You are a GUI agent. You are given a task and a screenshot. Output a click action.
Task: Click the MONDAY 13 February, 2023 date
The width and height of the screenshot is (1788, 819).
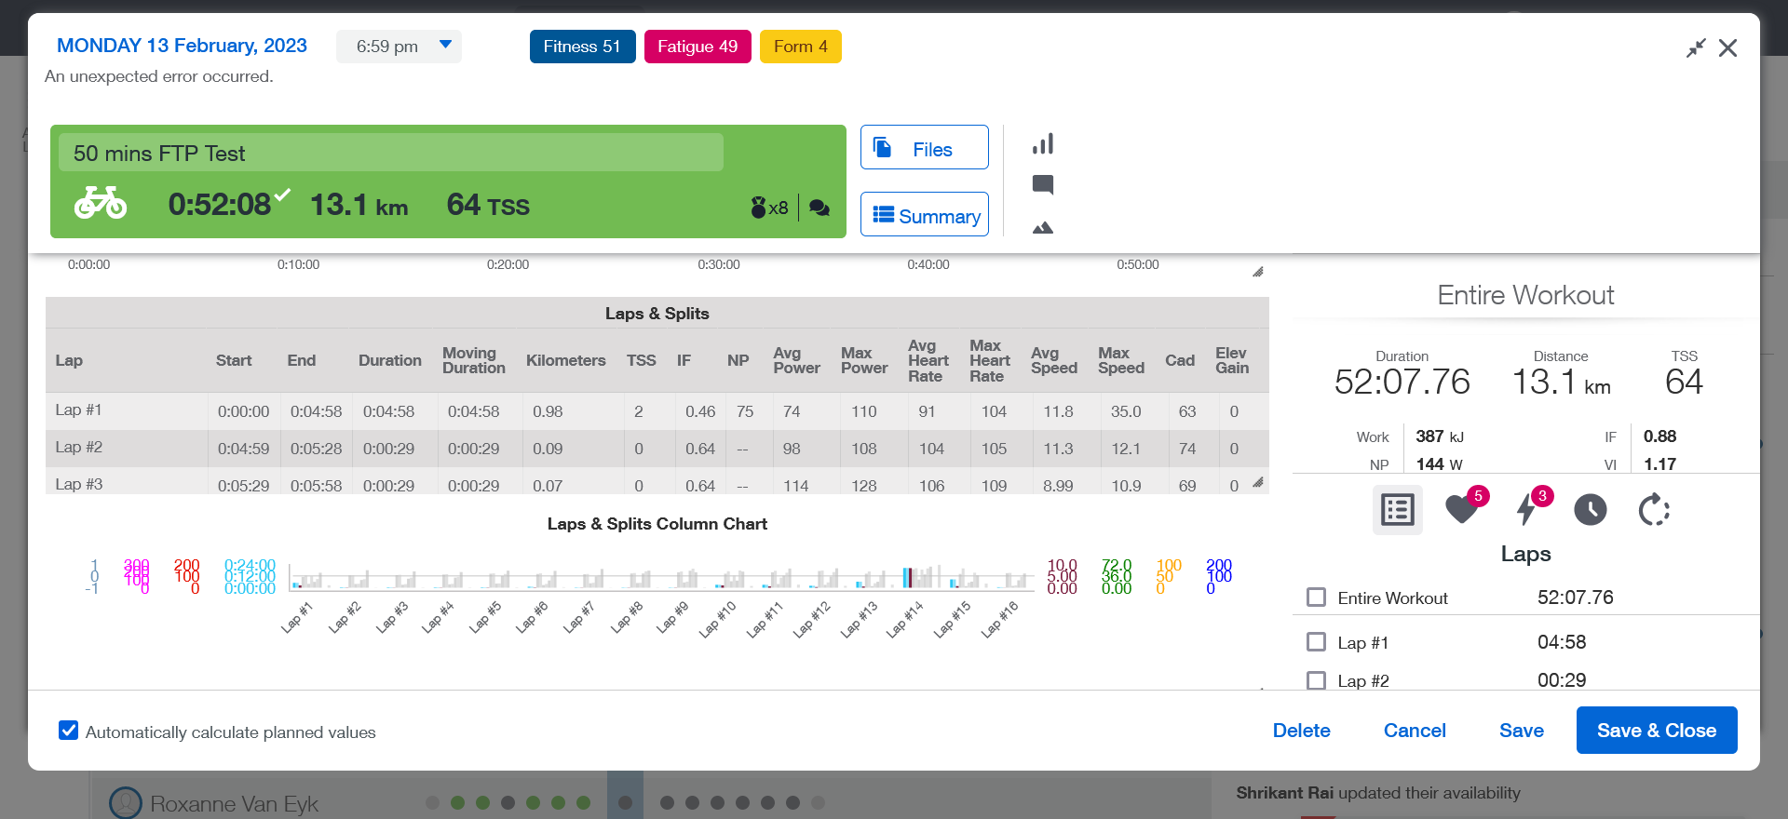(182, 46)
